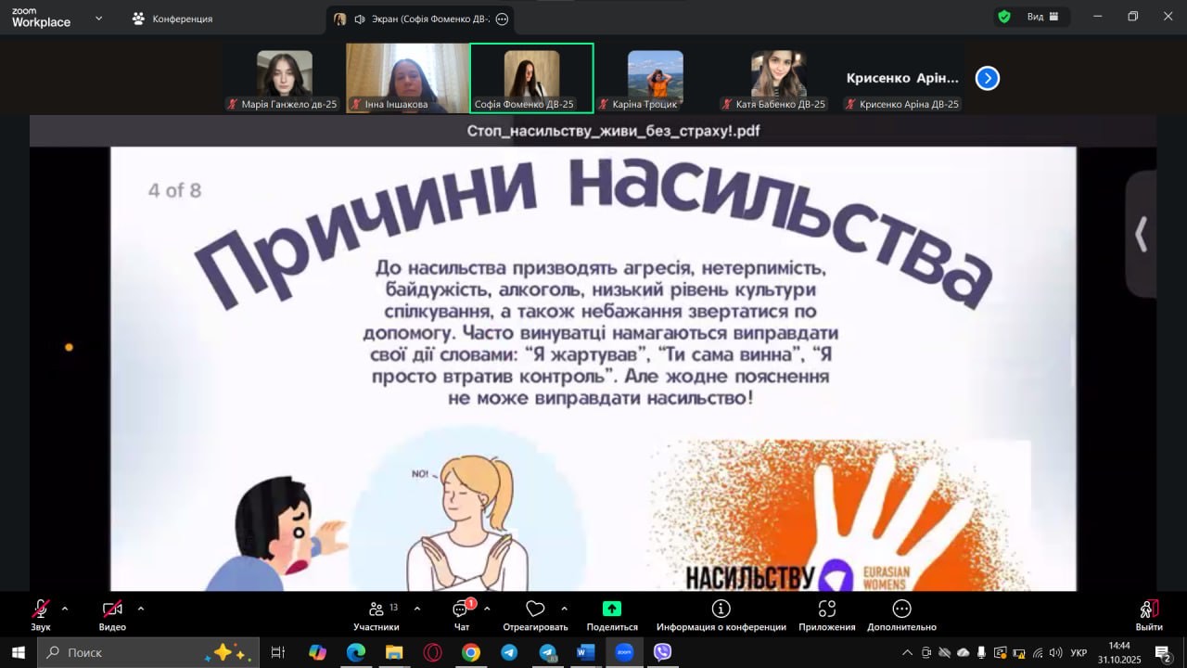
Task: Expand audio options arrow next to Звук
Action: [x=65, y=609]
